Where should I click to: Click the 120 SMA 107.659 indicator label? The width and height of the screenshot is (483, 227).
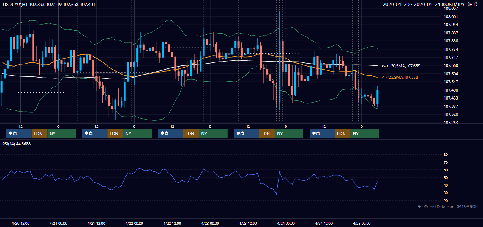pyautogui.click(x=401, y=66)
